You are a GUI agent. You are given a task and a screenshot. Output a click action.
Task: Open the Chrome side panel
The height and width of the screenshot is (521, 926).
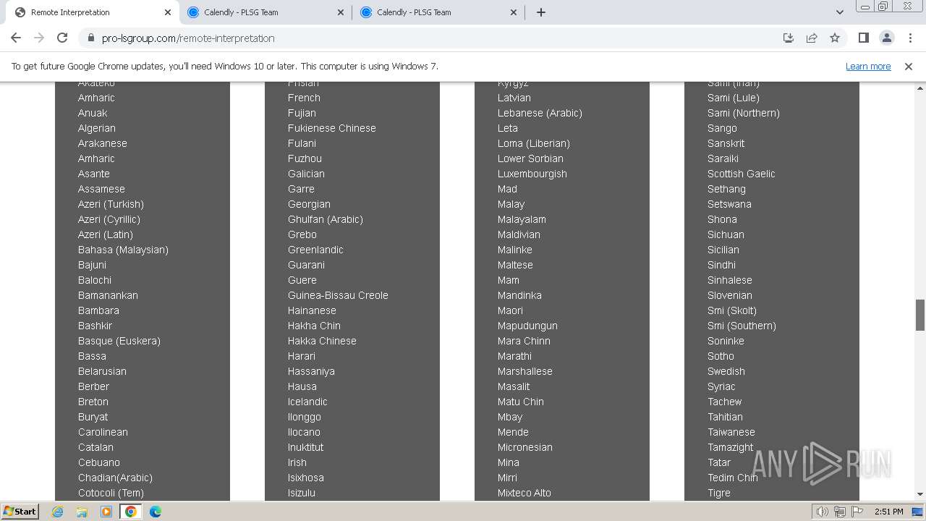point(863,38)
